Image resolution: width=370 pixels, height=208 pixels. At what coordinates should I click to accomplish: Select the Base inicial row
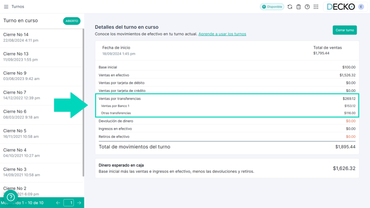227,67
